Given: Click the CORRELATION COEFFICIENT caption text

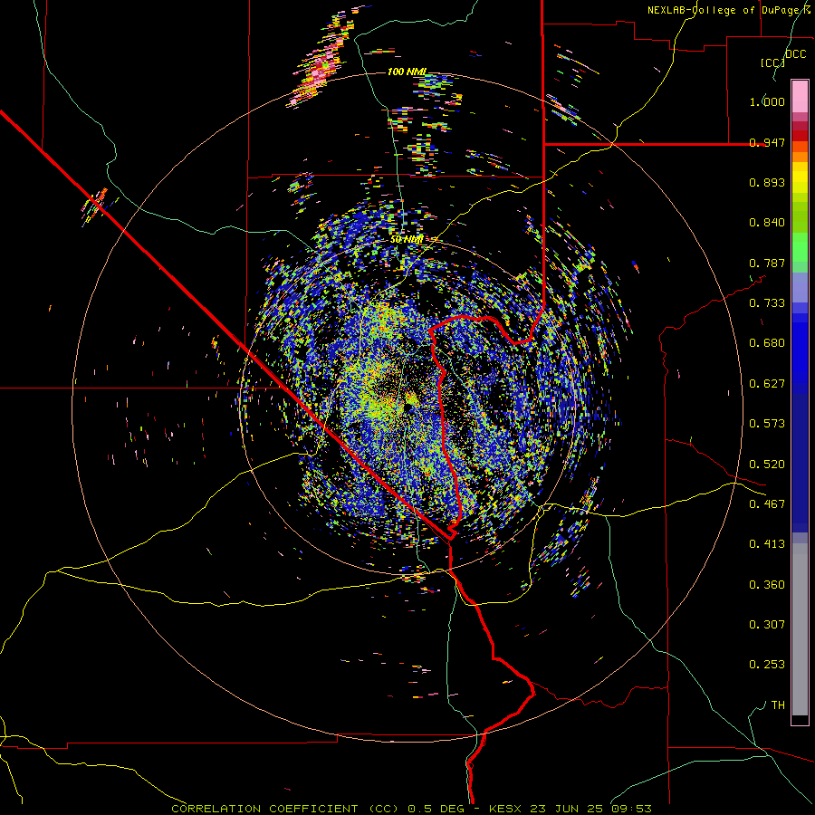Looking at the screenshot, I should pyautogui.click(x=264, y=809).
